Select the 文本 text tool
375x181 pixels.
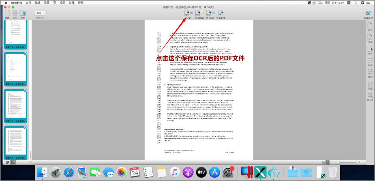tap(370, 37)
